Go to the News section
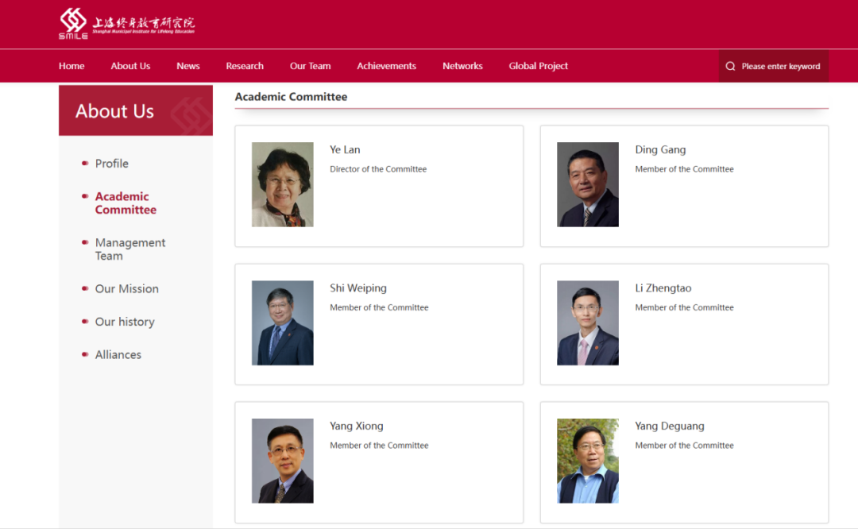 click(188, 66)
